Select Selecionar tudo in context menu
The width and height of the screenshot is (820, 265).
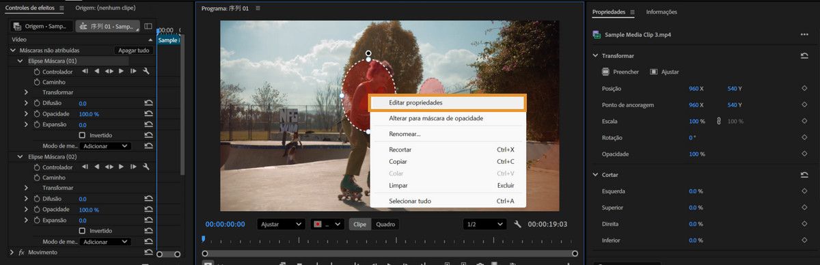pos(448,201)
